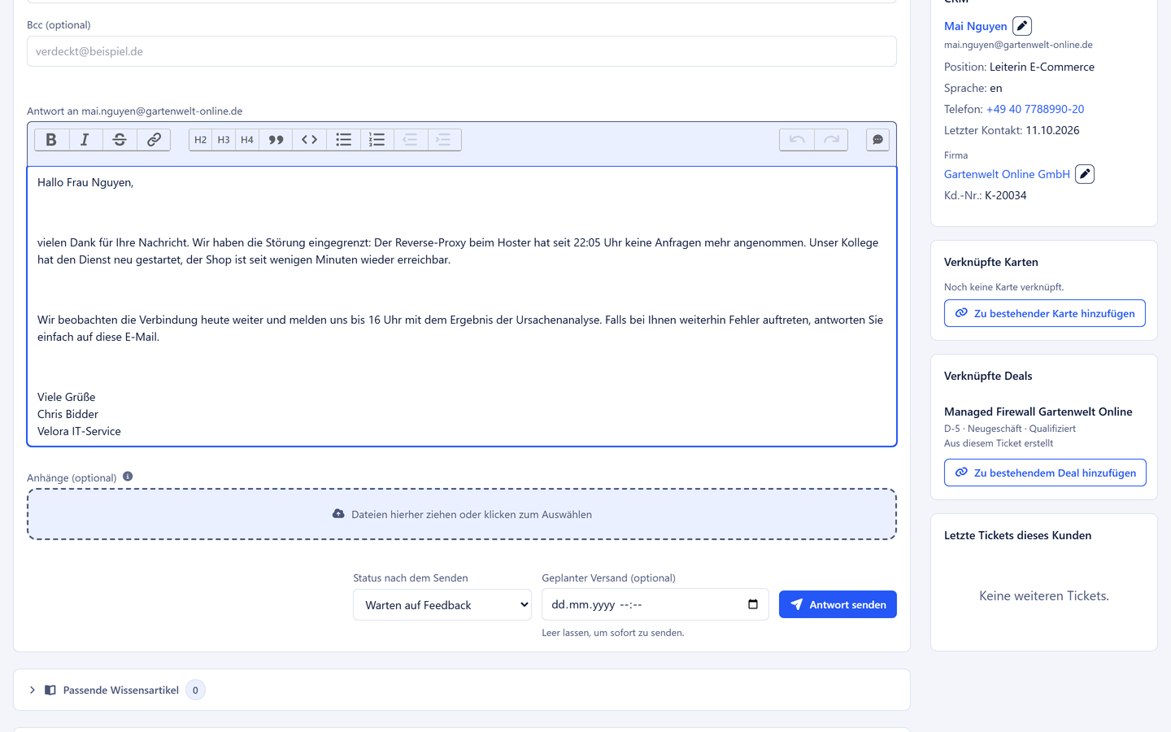Decrease list indent
The image size is (1171, 732).
coord(411,140)
